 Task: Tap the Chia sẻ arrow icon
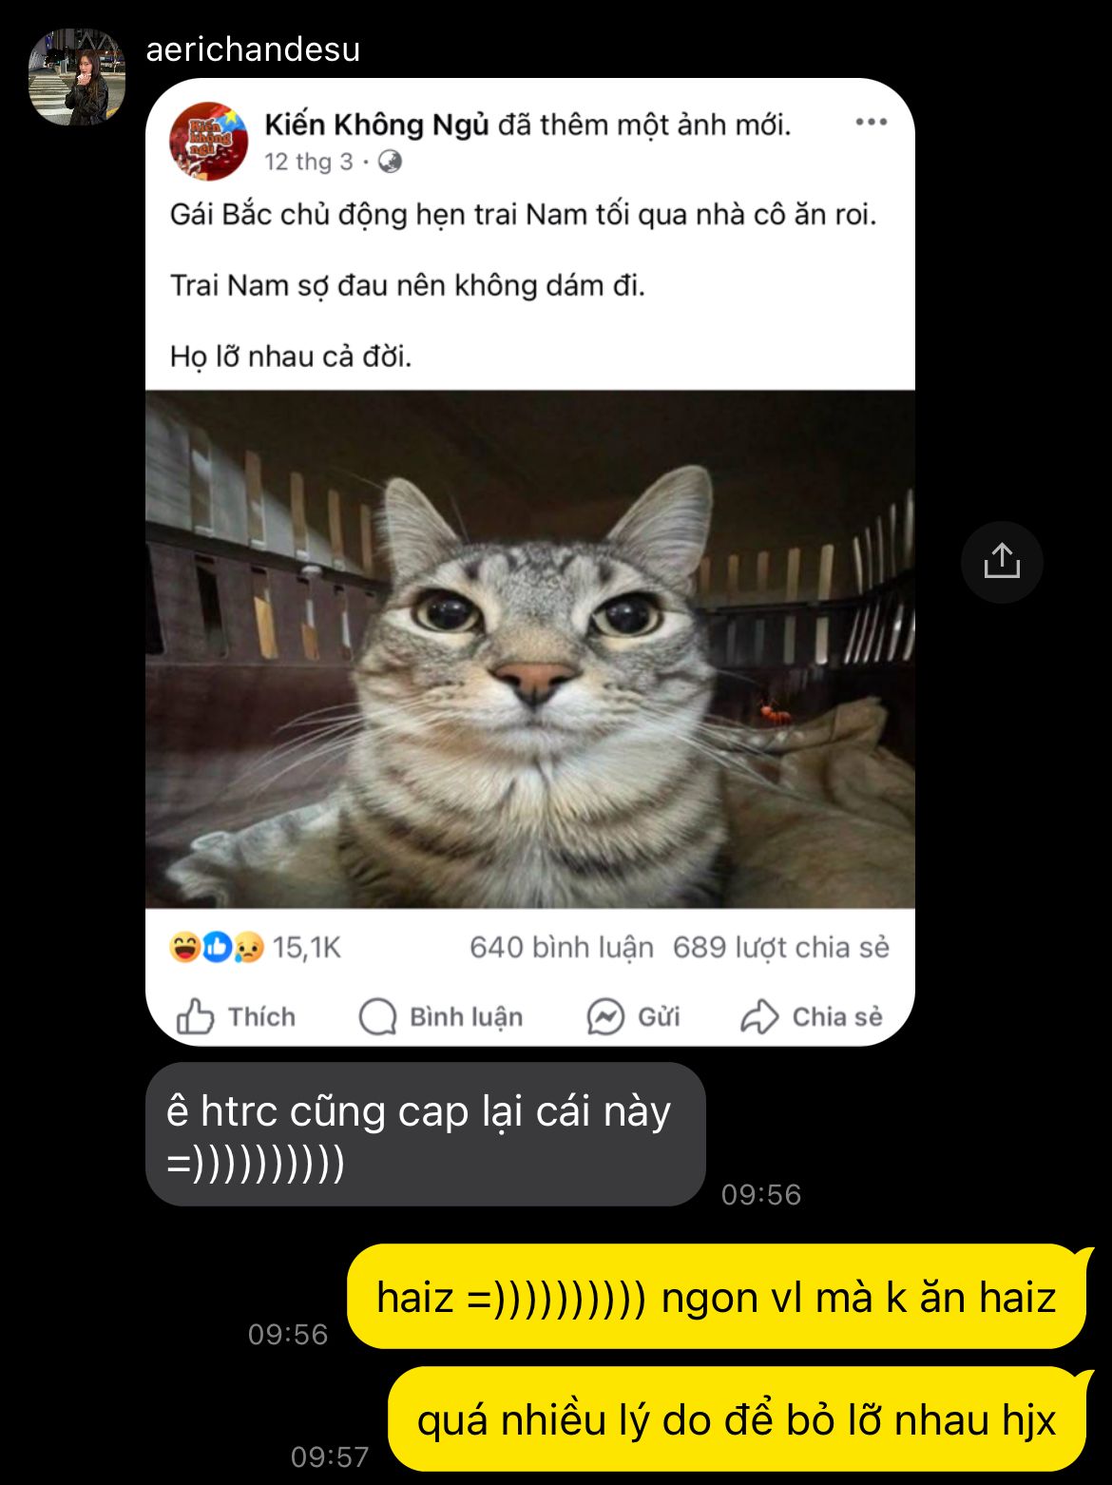tap(759, 1016)
